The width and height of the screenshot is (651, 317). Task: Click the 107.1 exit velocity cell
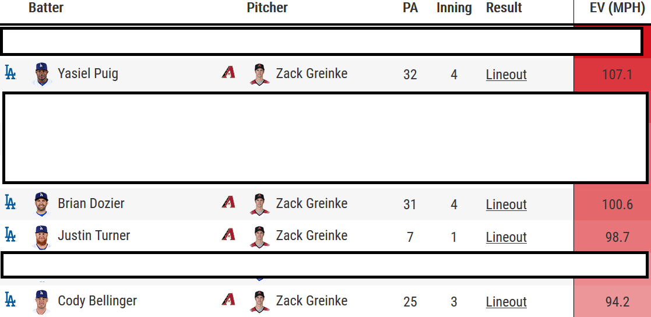617,75
